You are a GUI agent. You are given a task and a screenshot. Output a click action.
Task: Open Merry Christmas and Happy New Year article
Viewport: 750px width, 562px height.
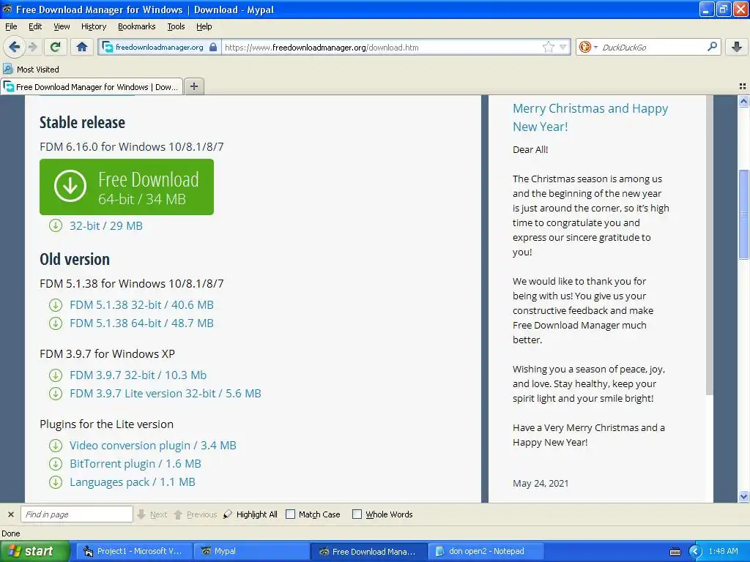590,117
